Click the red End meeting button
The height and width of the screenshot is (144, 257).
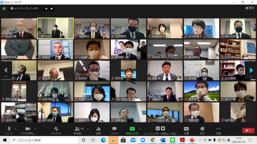point(248,130)
